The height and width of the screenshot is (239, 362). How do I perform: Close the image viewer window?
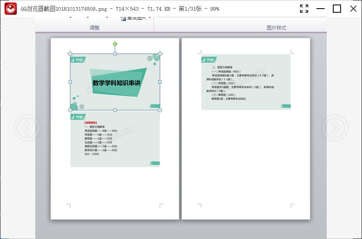353,9
